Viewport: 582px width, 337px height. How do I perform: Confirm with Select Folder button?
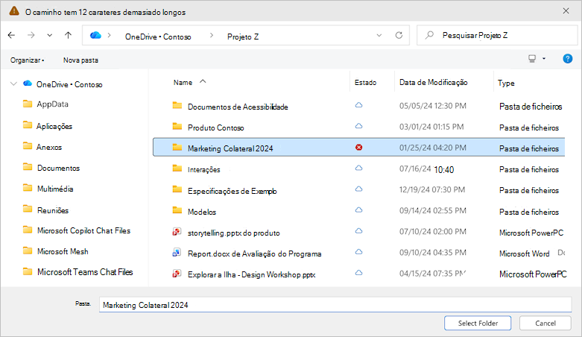coord(478,324)
